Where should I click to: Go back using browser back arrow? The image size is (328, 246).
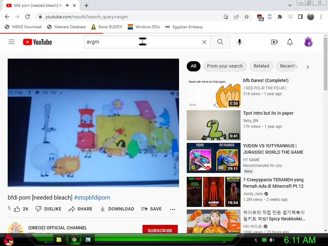tap(7, 17)
